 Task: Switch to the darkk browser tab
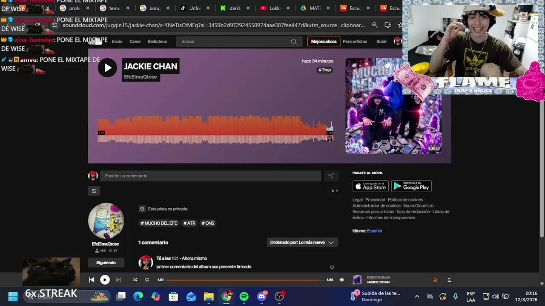235,8
